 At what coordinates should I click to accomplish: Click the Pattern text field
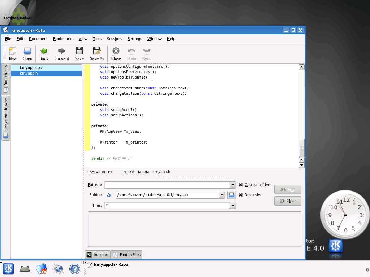click(x=167, y=185)
